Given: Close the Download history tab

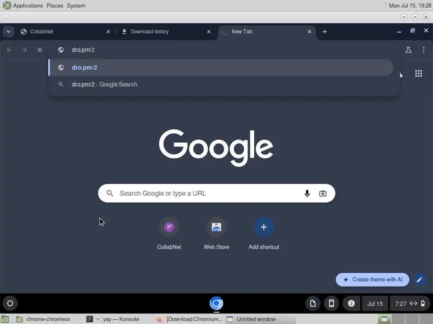Looking at the screenshot, I should 209,32.
